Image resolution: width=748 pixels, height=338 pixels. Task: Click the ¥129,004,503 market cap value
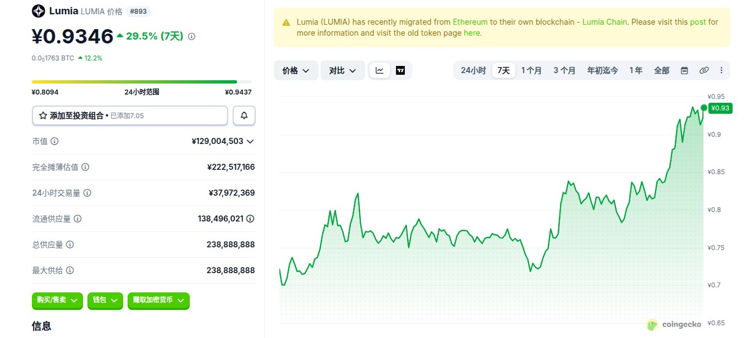pyautogui.click(x=217, y=141)
